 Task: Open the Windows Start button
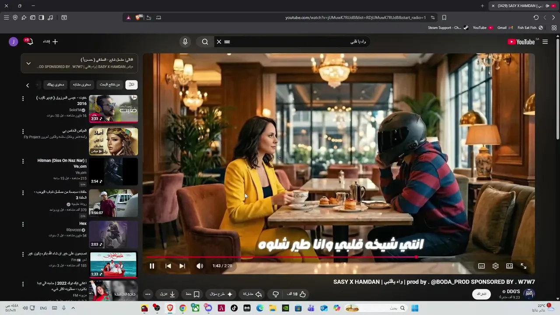(x=415, y=308)
